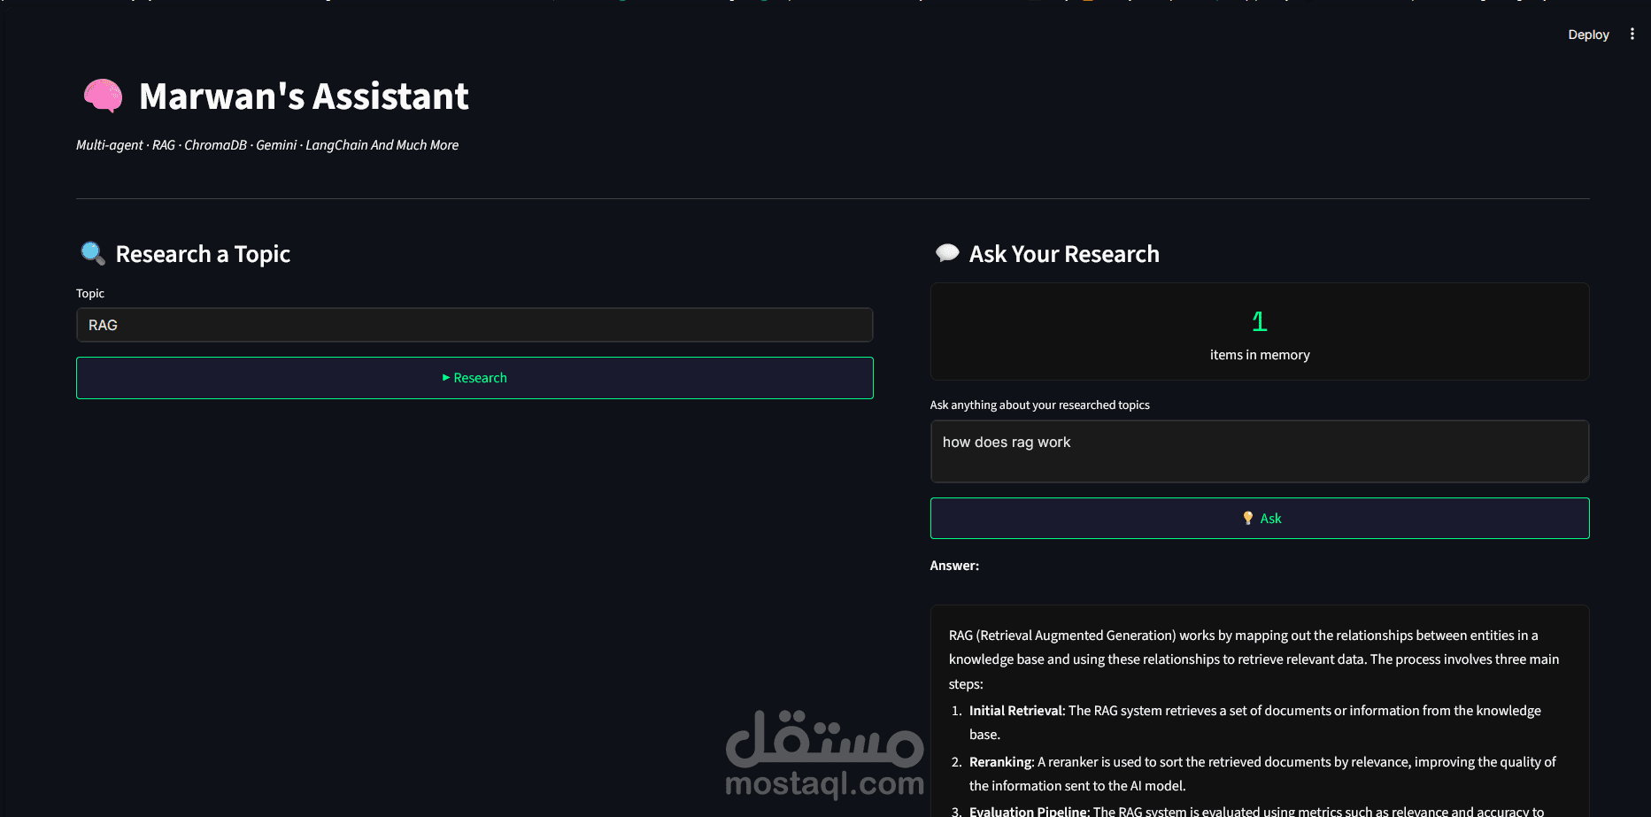Click the green number 1 memory count
This screenshot has width=1651, height=817.
1260,321
